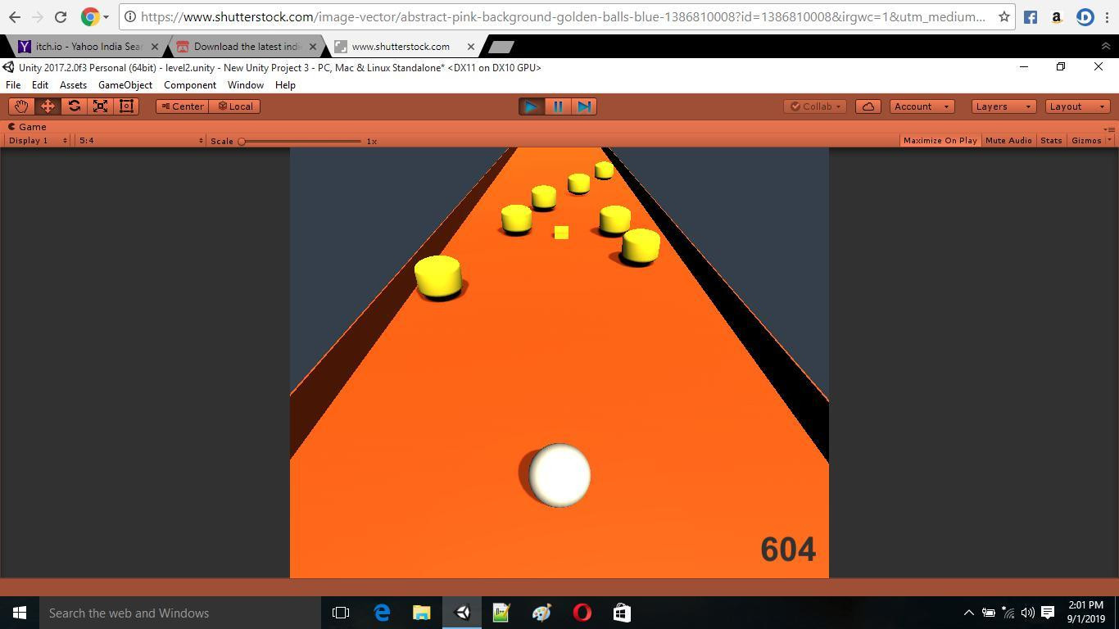Toggle Mute Audio in Game view

[x=1008, y=141]
